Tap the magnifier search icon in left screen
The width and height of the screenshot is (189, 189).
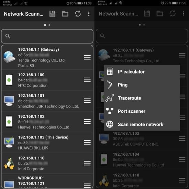click(8, 36)
